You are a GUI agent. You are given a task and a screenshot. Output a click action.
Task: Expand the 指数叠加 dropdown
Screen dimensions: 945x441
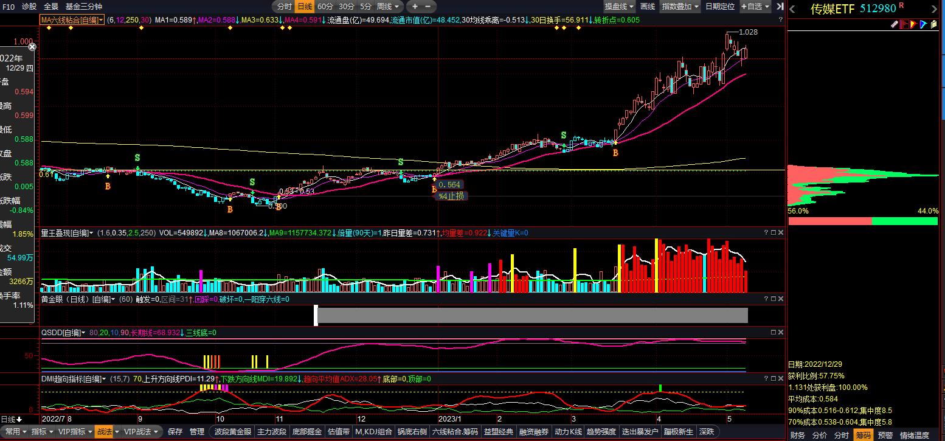tap(679, 7)
